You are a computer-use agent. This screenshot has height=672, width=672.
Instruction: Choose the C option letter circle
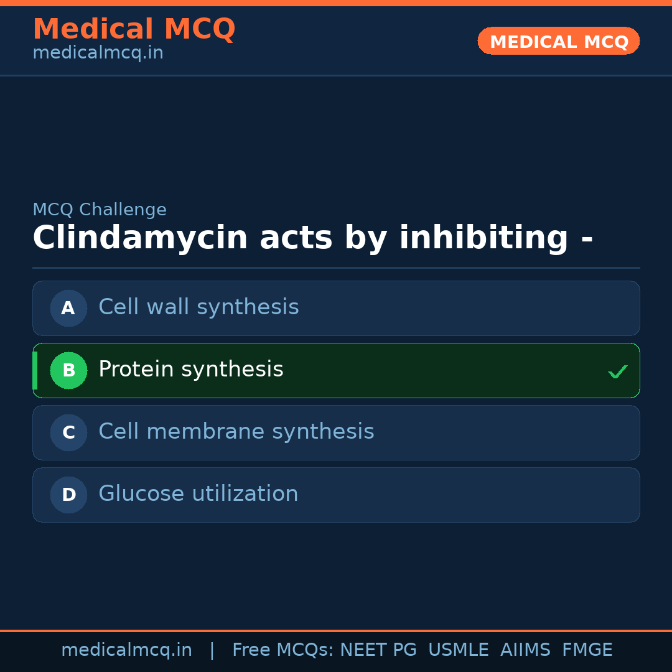tap(68, 432)
